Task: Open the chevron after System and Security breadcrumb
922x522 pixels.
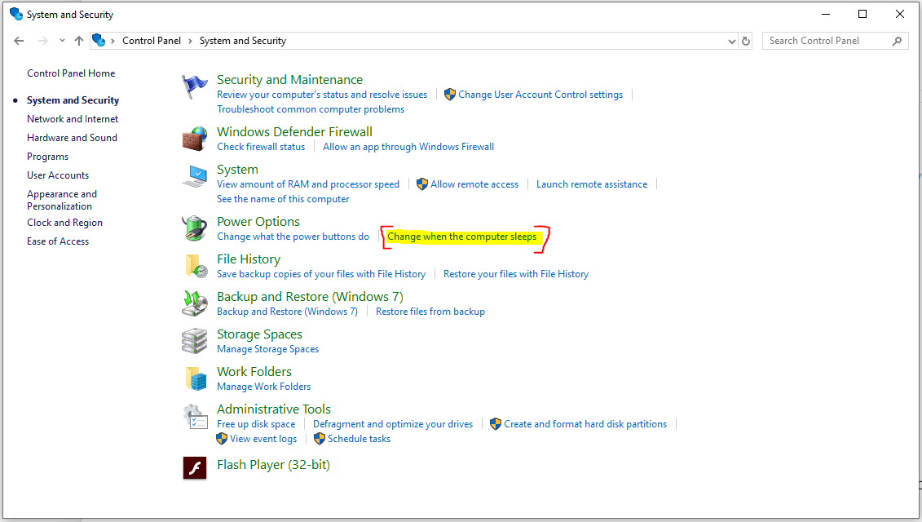Action: point(295,41)
